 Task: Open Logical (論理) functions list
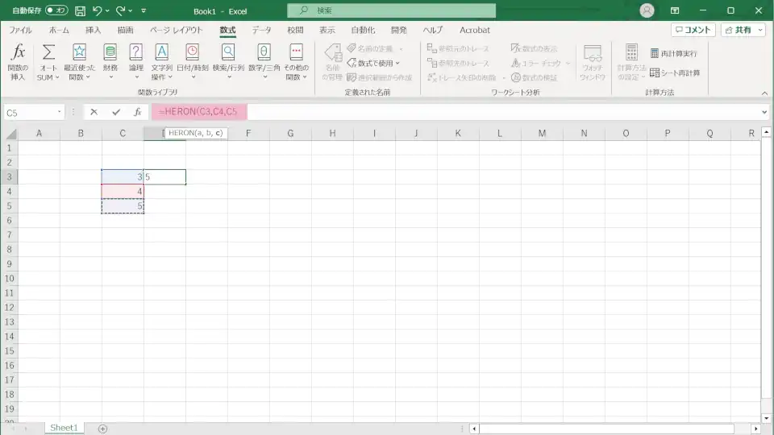(135, 62)
